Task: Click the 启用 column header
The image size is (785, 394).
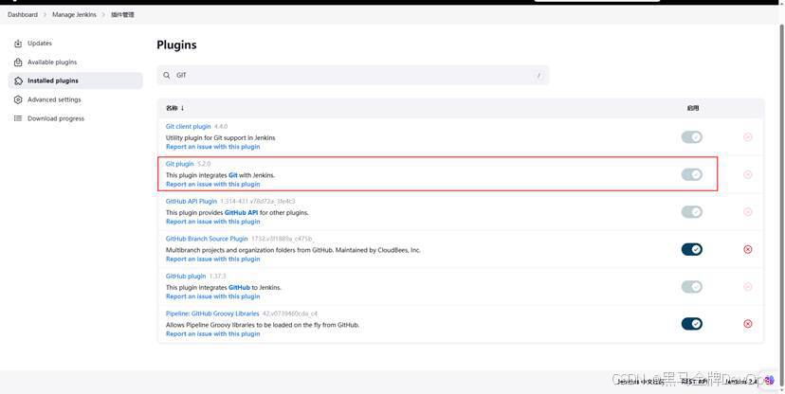Action: pos(693,108)
